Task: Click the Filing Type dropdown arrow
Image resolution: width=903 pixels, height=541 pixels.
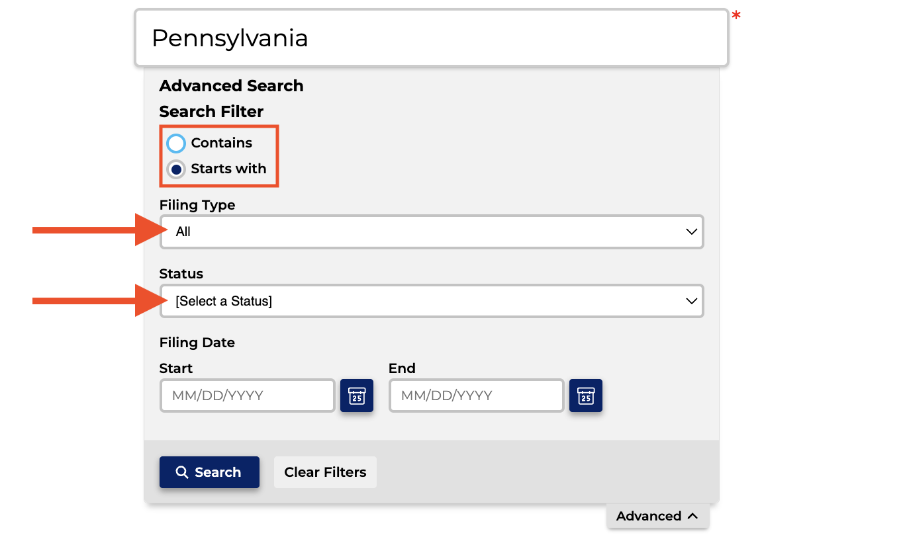Action: point(691,231)
